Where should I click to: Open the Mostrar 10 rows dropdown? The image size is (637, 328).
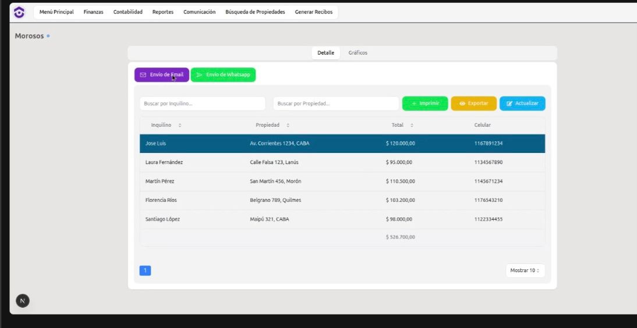coord(525,270)
